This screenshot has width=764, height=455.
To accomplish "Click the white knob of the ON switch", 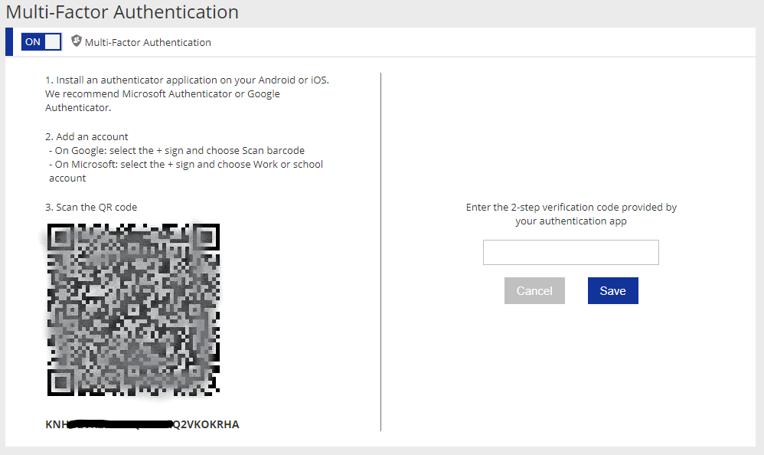I will click(x=53, y=42).
